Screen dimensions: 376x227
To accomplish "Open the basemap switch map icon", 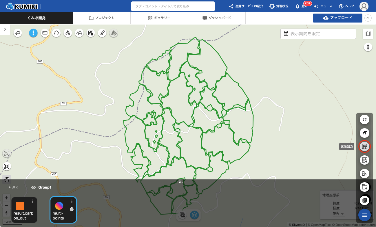I will (x=368, y=34).
